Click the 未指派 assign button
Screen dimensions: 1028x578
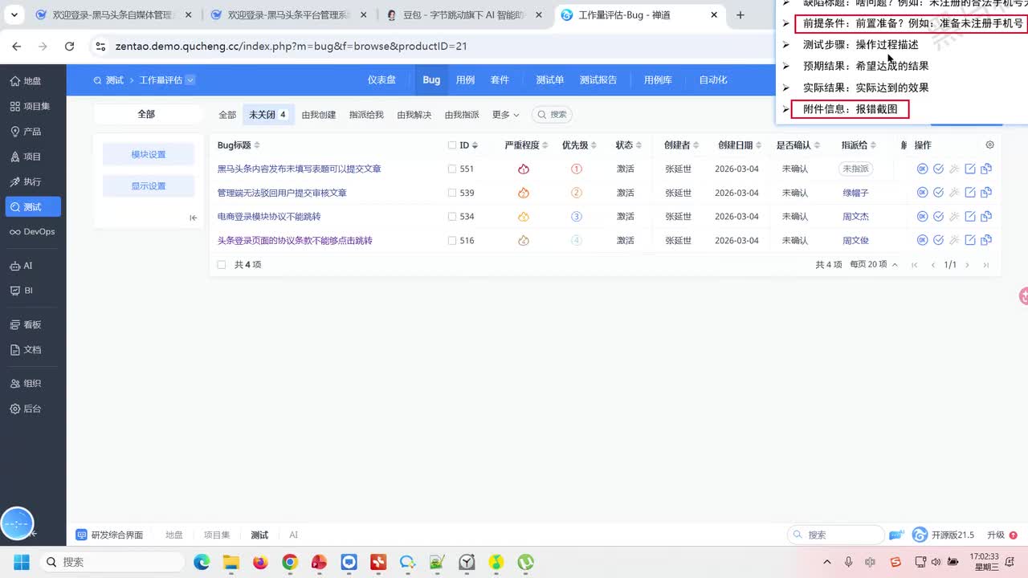(x=855, y=169)
